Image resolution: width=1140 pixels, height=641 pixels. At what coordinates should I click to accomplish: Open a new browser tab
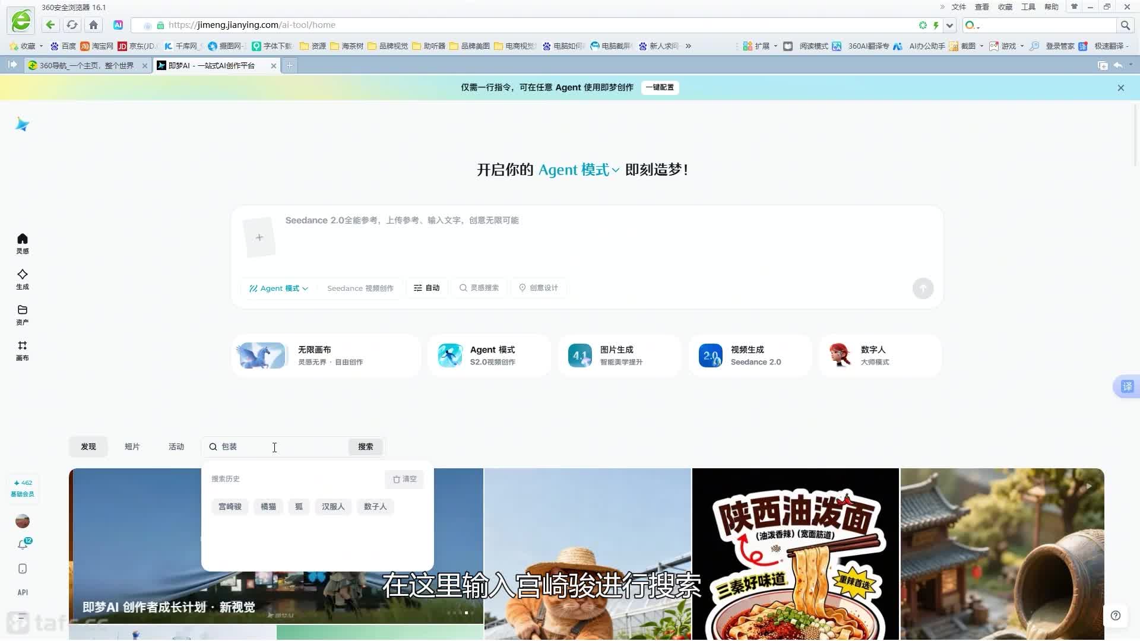tap(290, 65)
